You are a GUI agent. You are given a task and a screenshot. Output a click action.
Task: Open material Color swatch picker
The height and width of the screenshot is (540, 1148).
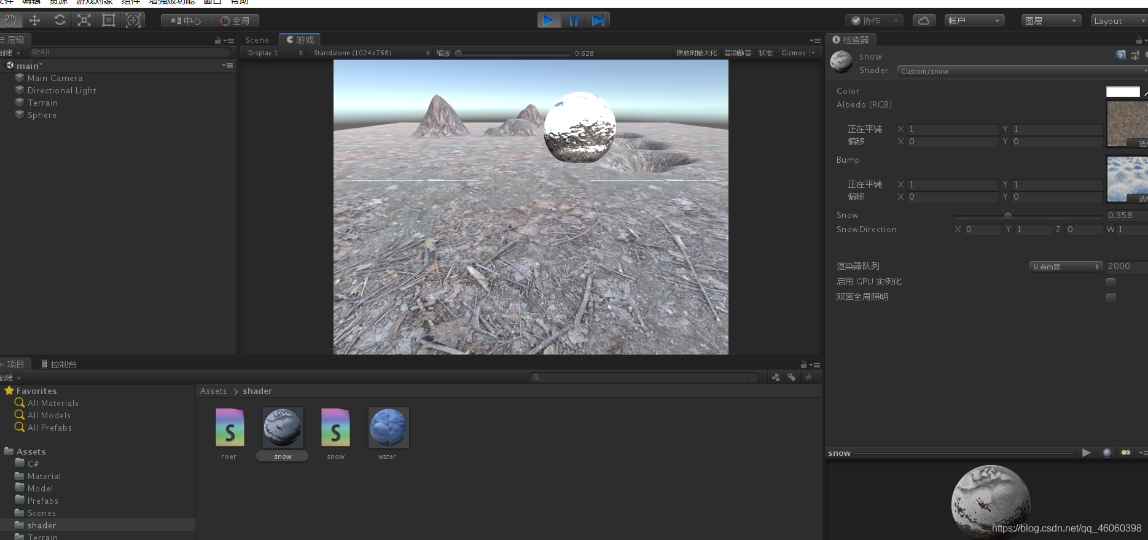[1123, 92]
